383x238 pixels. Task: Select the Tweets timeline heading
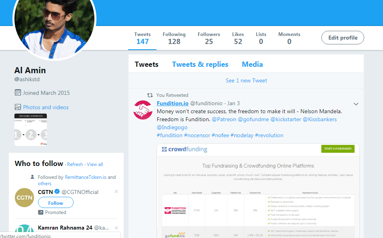pos(146,64)
